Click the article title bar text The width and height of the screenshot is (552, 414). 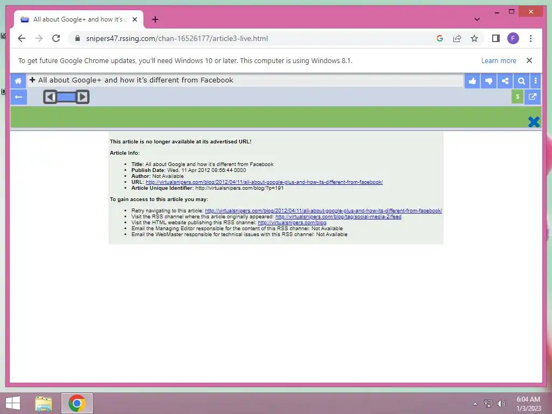point(136,80)
